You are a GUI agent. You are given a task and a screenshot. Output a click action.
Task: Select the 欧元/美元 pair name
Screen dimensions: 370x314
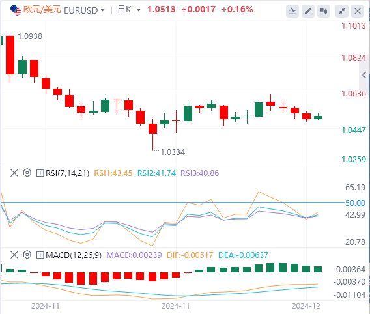tap(42, 10)
